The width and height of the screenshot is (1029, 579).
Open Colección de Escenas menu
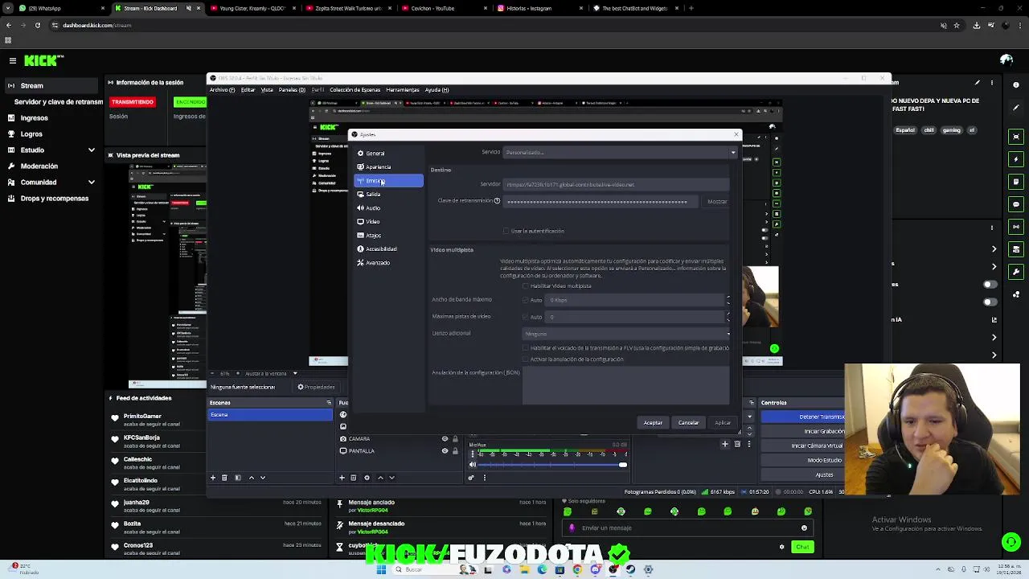[x=355, y=90]
